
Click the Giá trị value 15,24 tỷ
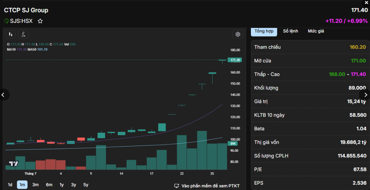coord(356,101)
